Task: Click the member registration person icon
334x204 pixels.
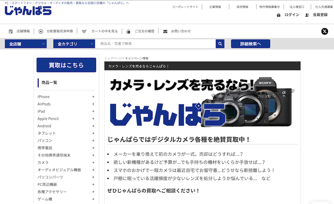Action: (307, 15)
